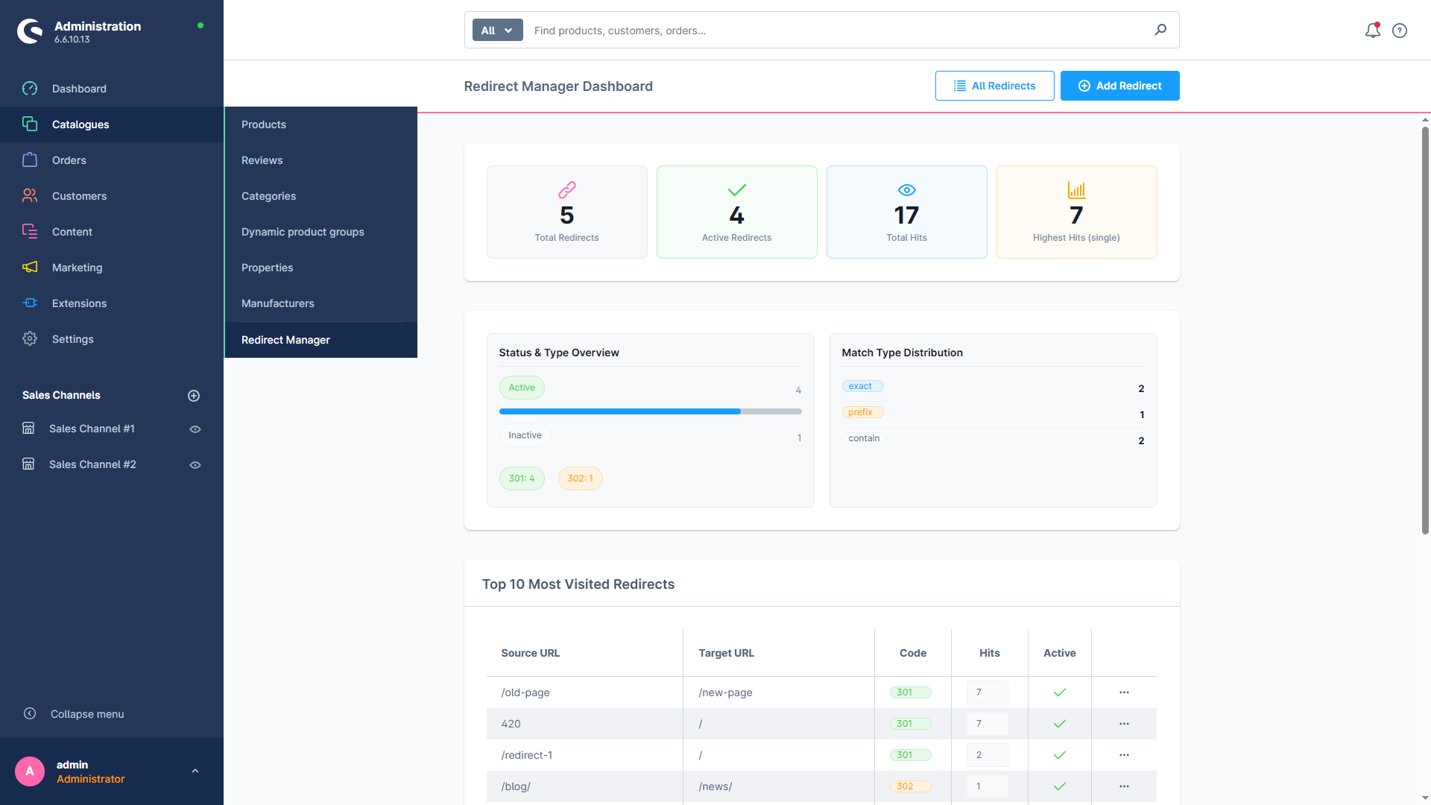
Task: Open actions menu for /old-page row
Action: [1124, 692]
